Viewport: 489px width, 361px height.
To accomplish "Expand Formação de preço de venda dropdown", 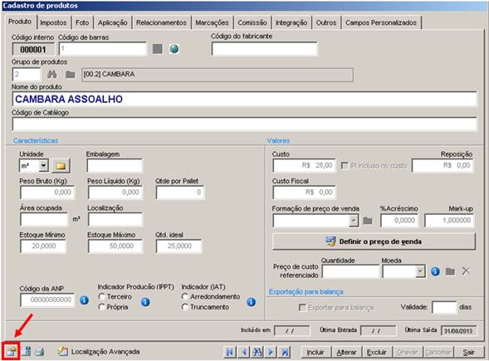I will [x=354, y=221].
